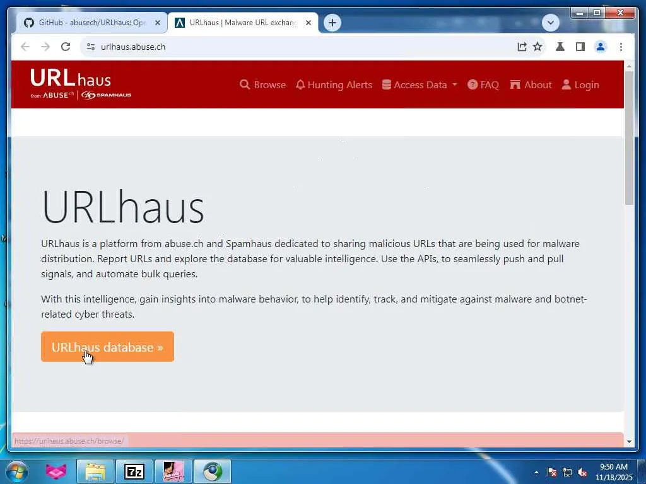This screenshot has width=646, height=484.
Task: Open the Windows Start menu
Action: coord(16,471)
